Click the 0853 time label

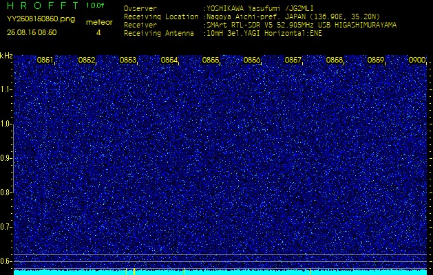[x=127, y=60]
